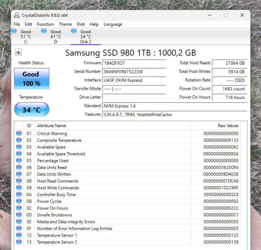Open the Help menu
Viewport: 261px width, 250px height.
point(94,24)
